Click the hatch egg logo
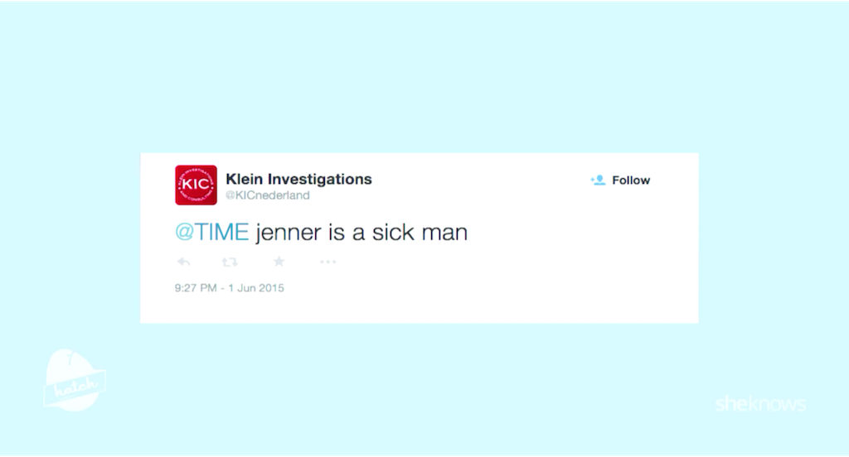 [75, 380]
